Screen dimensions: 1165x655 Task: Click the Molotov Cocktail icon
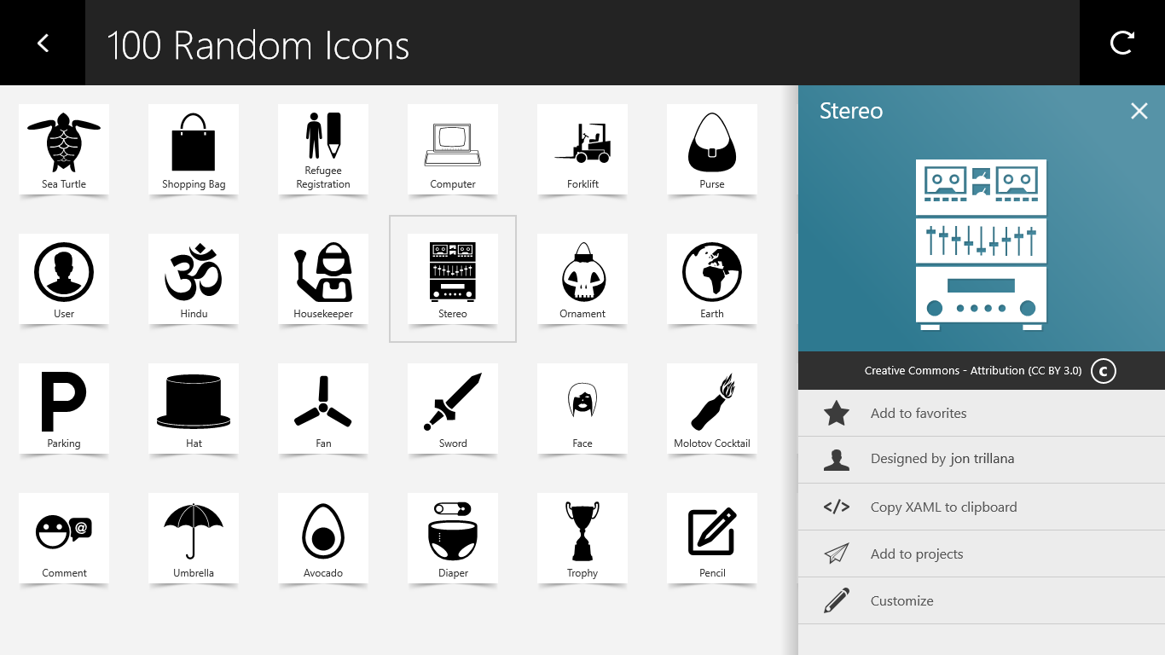[711, 404]
